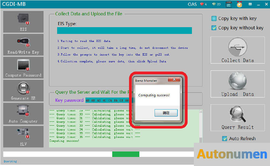Open the EIS module in the sidebar
Image resolution: width=270 pixels, height=166 pixels.
(x=23, y=22)
